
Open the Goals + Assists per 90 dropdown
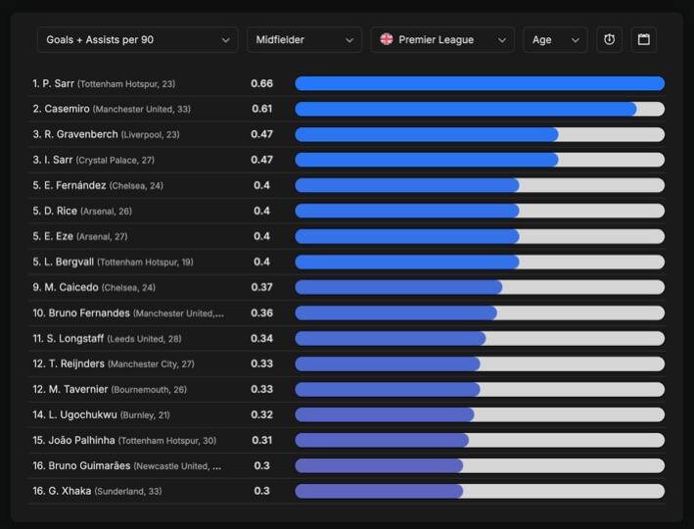click(138, 40)
